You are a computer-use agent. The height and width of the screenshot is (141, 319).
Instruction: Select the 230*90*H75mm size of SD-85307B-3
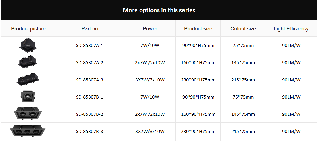(198, 132)
